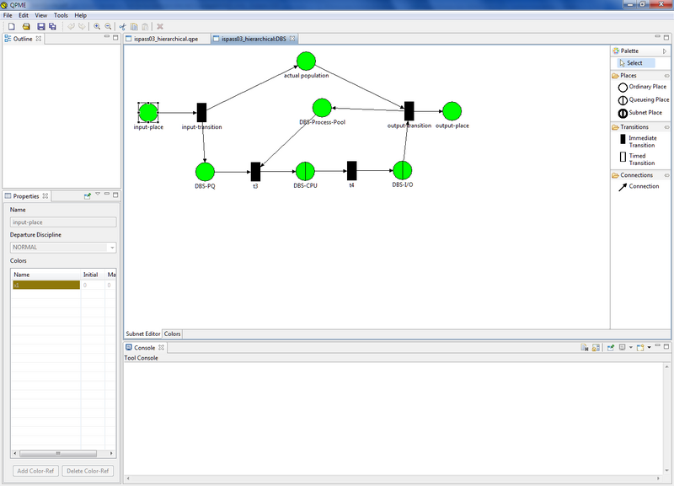Select the x1 color row swatch

pos(45,286)
